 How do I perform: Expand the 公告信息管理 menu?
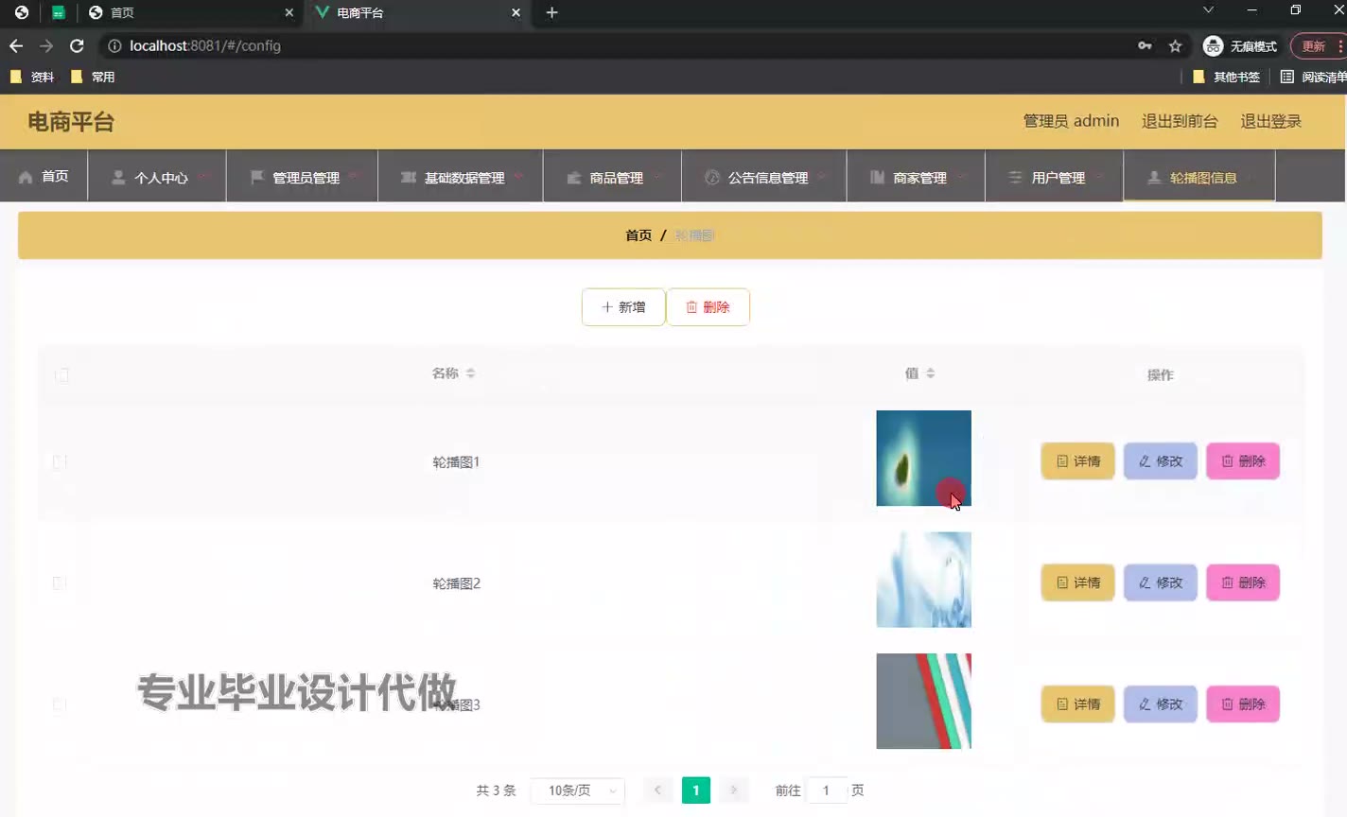click(764, 177)
